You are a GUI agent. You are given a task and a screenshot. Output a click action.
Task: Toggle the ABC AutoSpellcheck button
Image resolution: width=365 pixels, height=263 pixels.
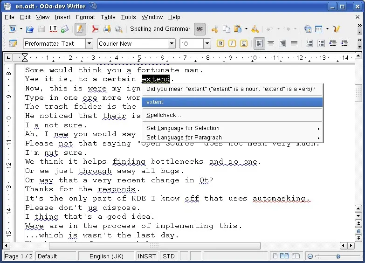pyautogui.click(x=200, y=29)
